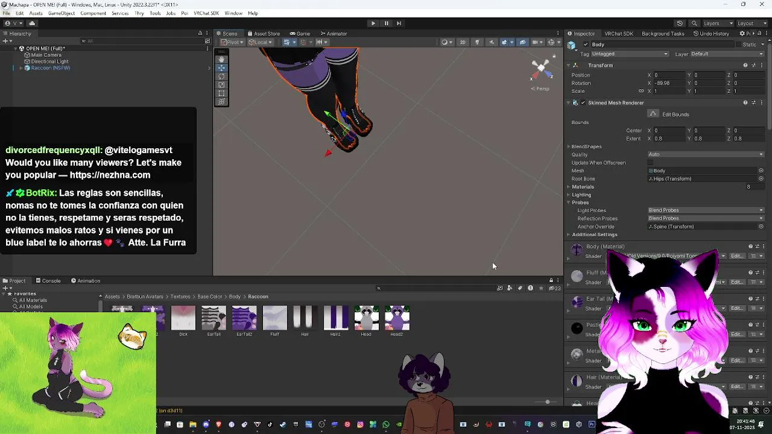Select the Rect tool in scene toolbar
772x434 pixels.
pyautogui.click(x=221, y=93)
